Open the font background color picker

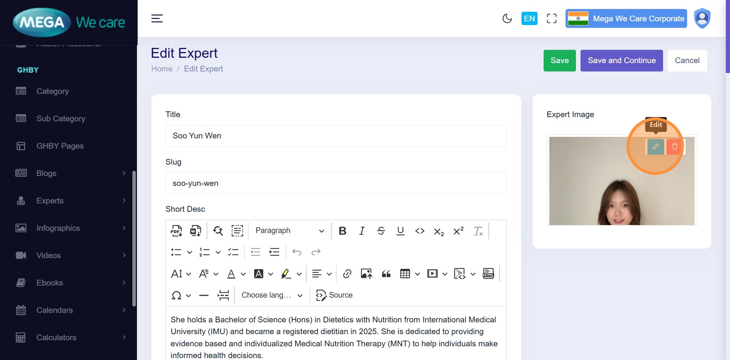coord(263,274)
